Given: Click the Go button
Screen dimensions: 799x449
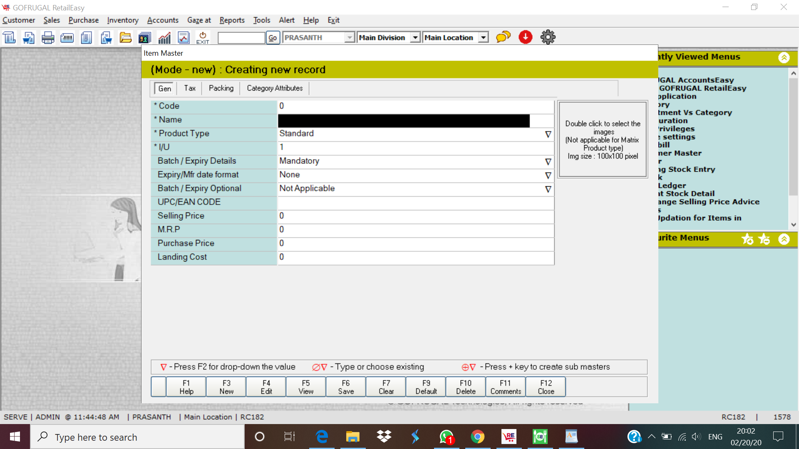Looking at the screenshot, I should [x=273, y=38].
